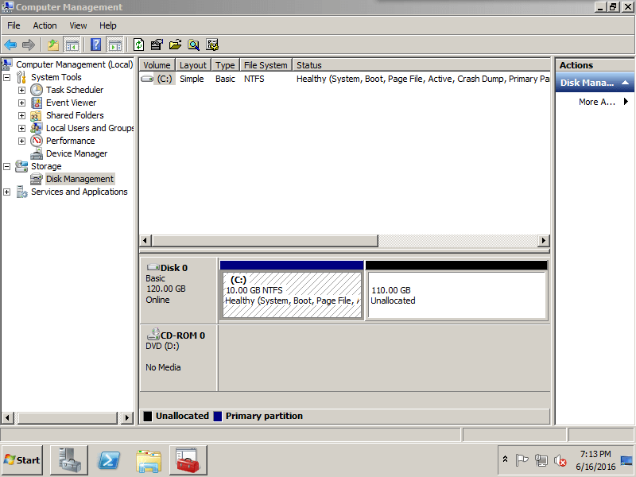Click the Refresh toolbar icon

coord(138,45)
